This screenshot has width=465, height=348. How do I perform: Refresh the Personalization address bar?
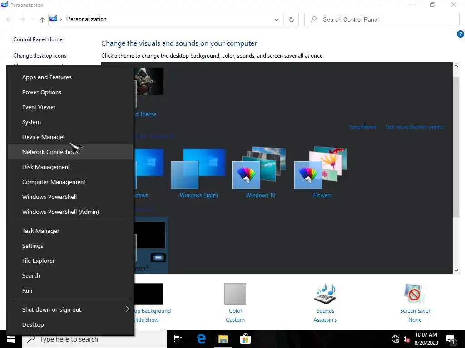click(x=291, y=19)
